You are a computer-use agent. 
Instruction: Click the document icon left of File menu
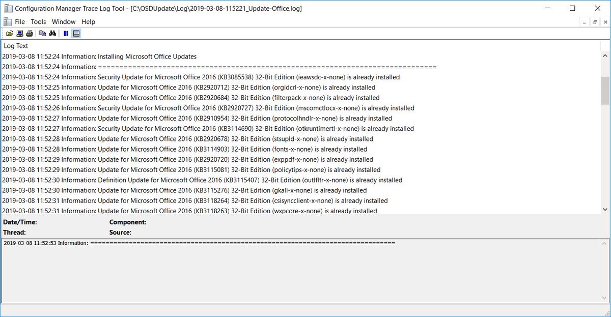click(7, 21)
